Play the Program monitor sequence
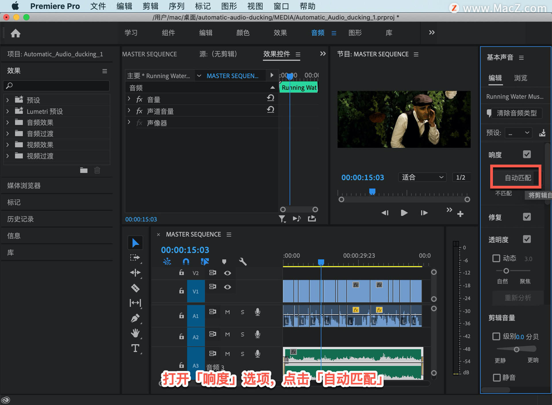The height and width of the screenshot is (405, 552). 404,213
